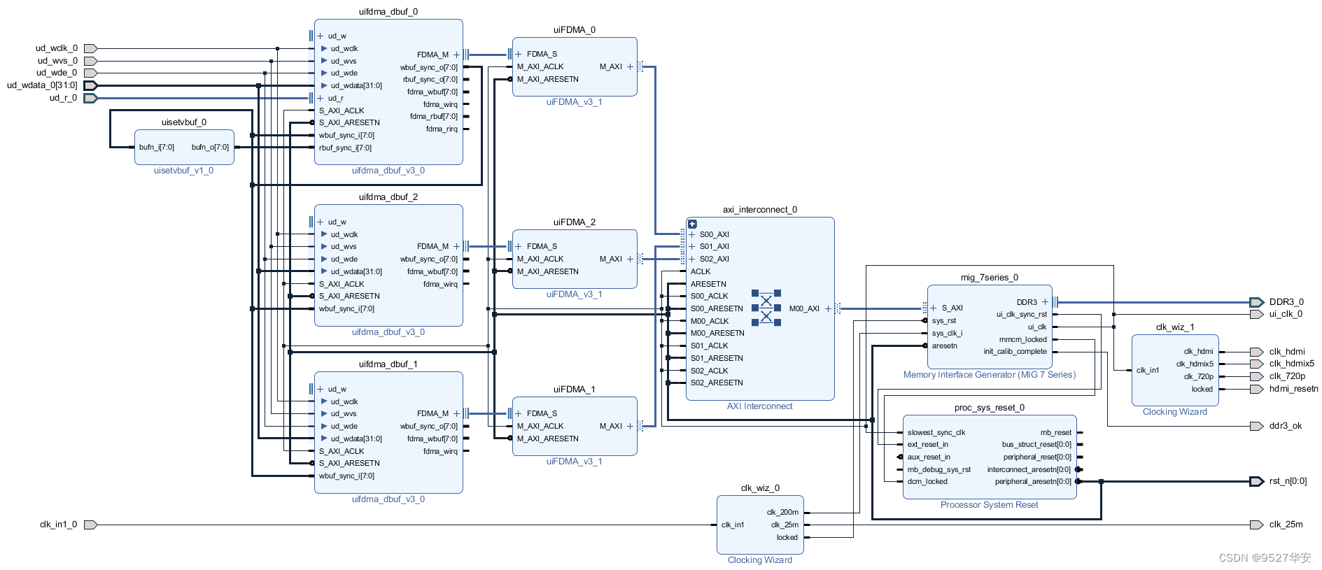Select the clk_25m output port symbol
The height and width of the screenshot is (570, 1322).
tap(1256, 525)
